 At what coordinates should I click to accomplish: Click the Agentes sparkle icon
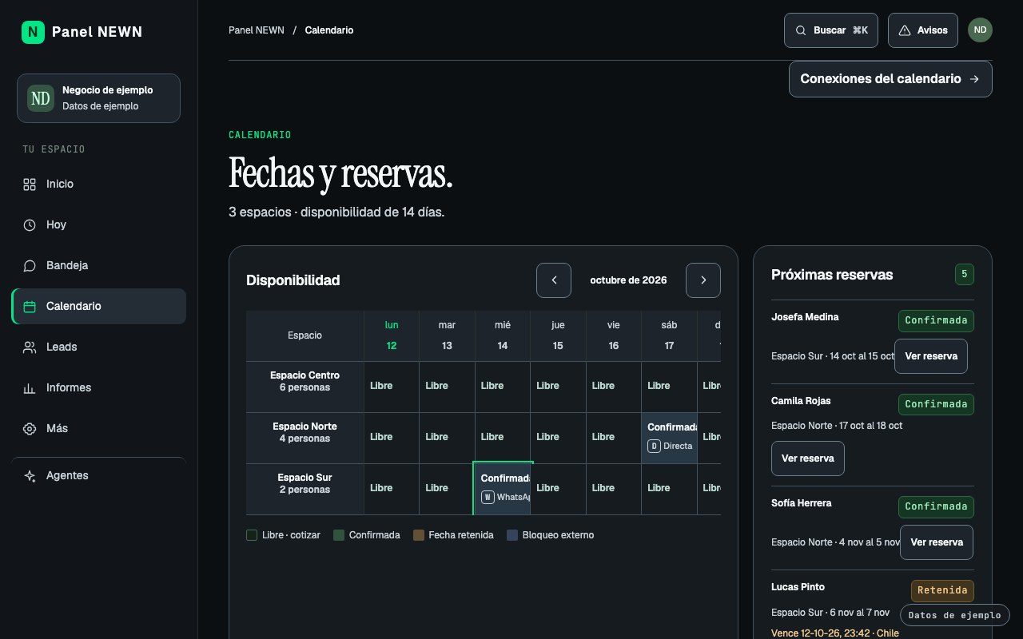pyautogui.click(x=30, y=476)
